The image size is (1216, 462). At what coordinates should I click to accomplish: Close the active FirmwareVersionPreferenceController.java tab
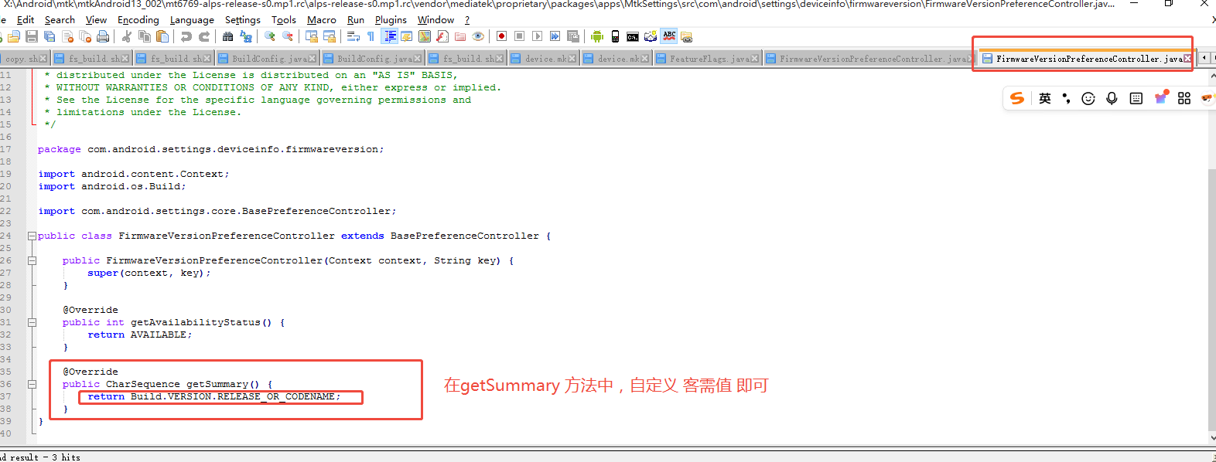pos(1187,59)
